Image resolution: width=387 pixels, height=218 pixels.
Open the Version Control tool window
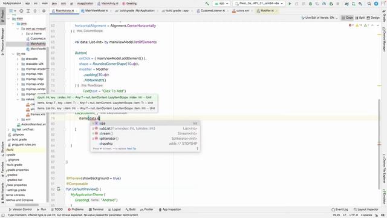point(20,210)
